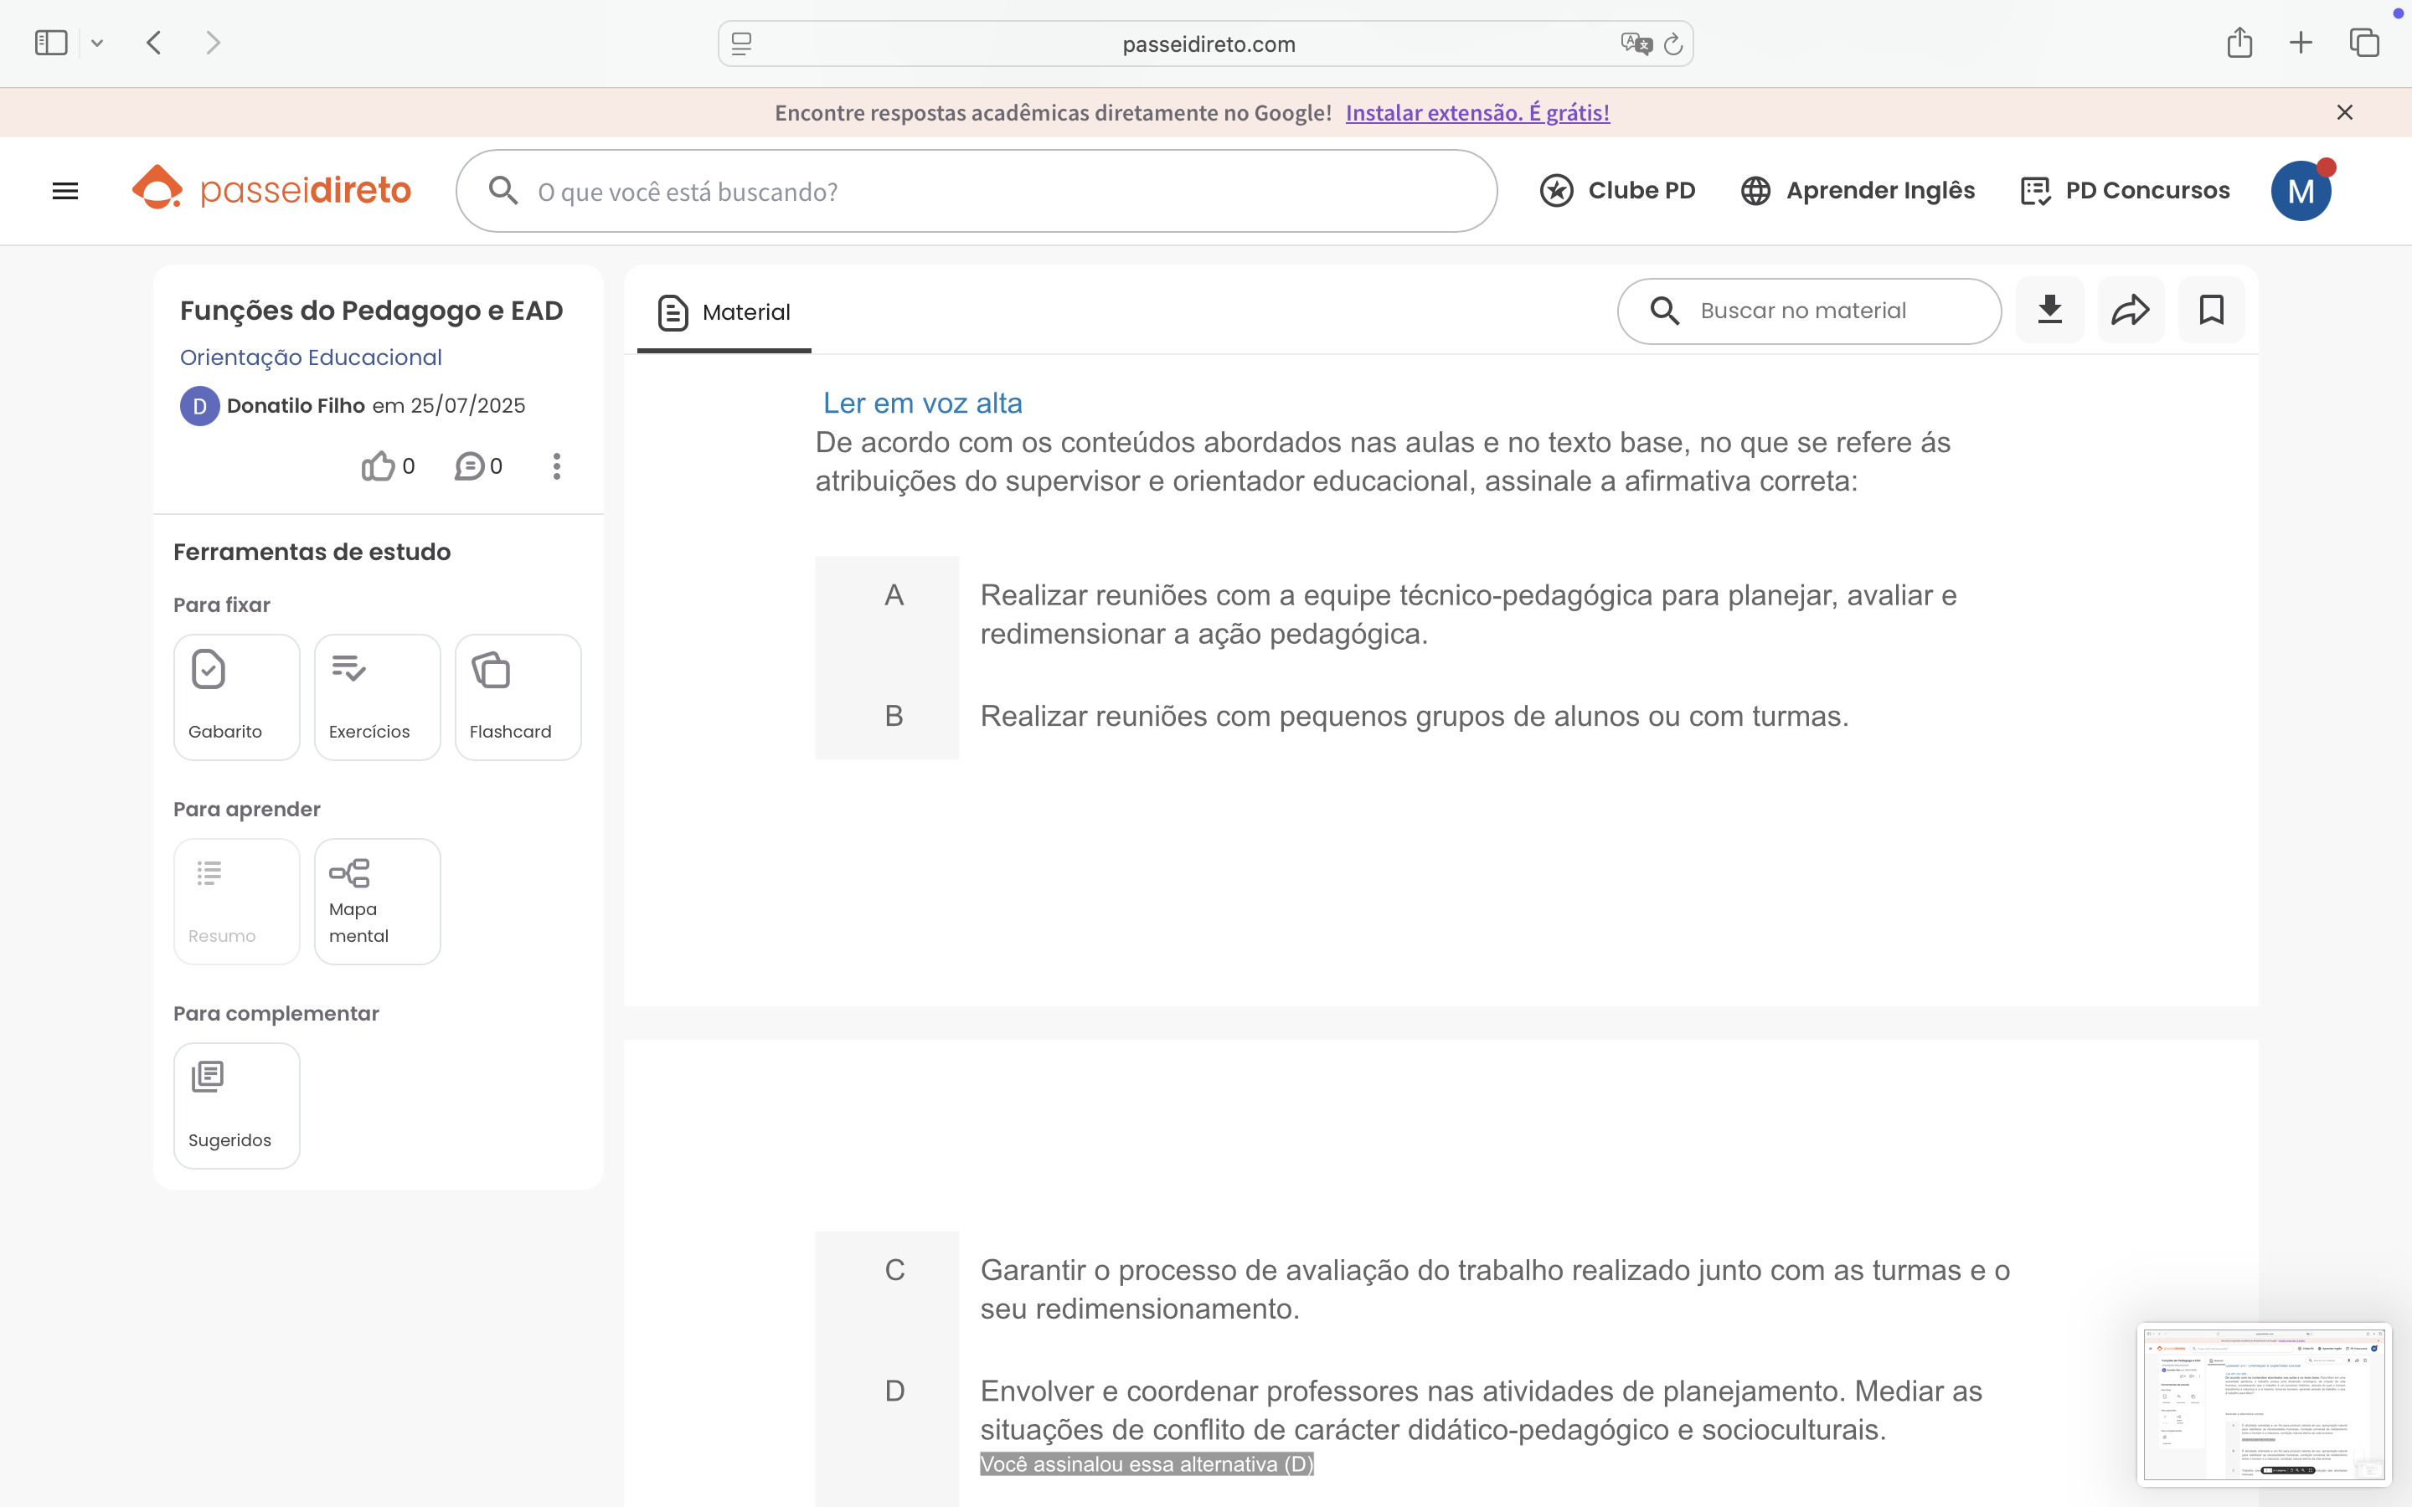2412x1507 pixels.
Task: Open the Gabarito study tool
Action: pyautogui.click(x=236, y=697)
